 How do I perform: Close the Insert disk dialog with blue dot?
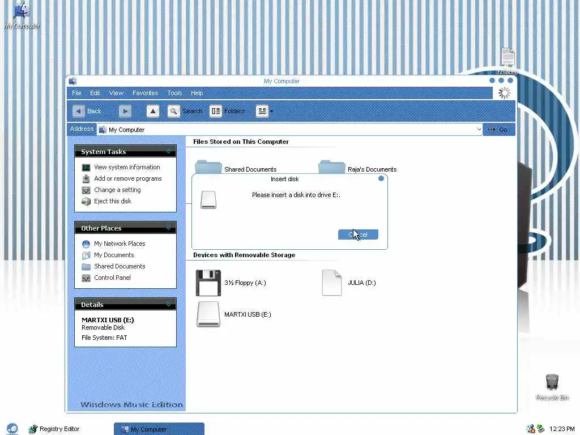point(381,178)
